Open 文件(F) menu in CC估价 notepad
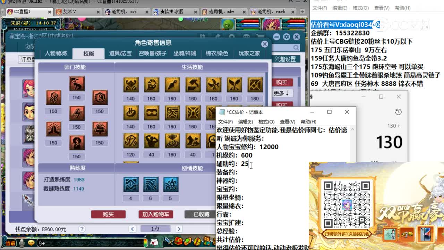This screenshot has height=250, width=444. [x=225, y=122]
